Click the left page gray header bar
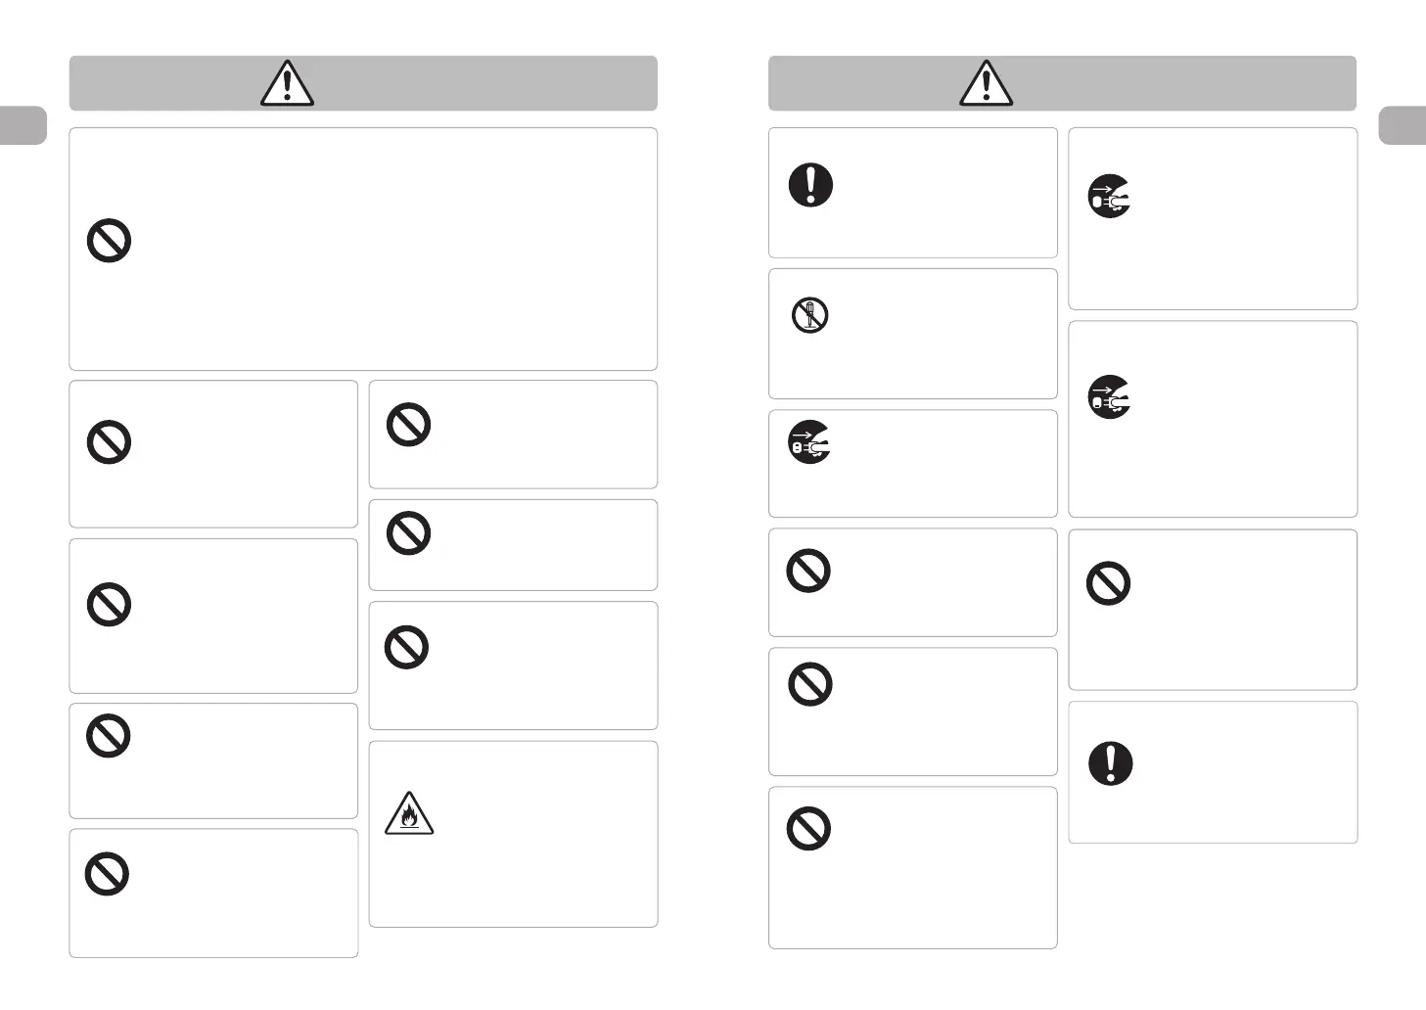 click(x=363, y=83)
